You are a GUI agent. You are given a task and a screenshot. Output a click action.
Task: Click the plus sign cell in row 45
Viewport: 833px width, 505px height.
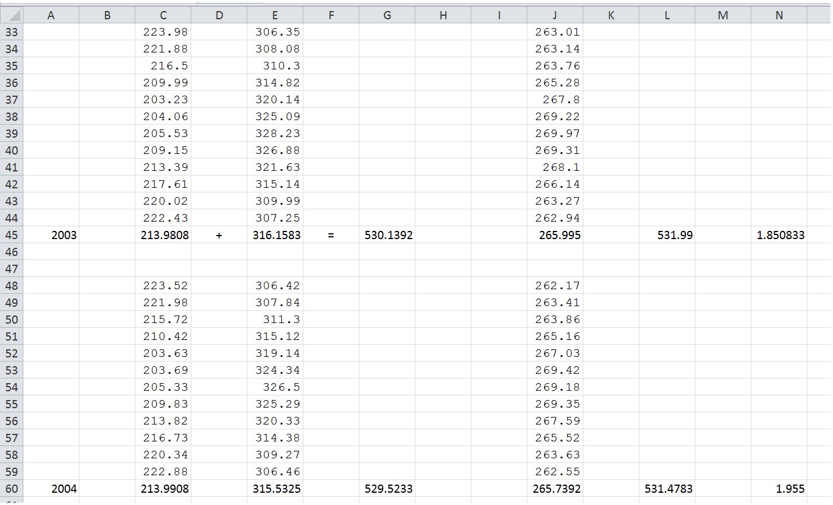tap(219, 235)
